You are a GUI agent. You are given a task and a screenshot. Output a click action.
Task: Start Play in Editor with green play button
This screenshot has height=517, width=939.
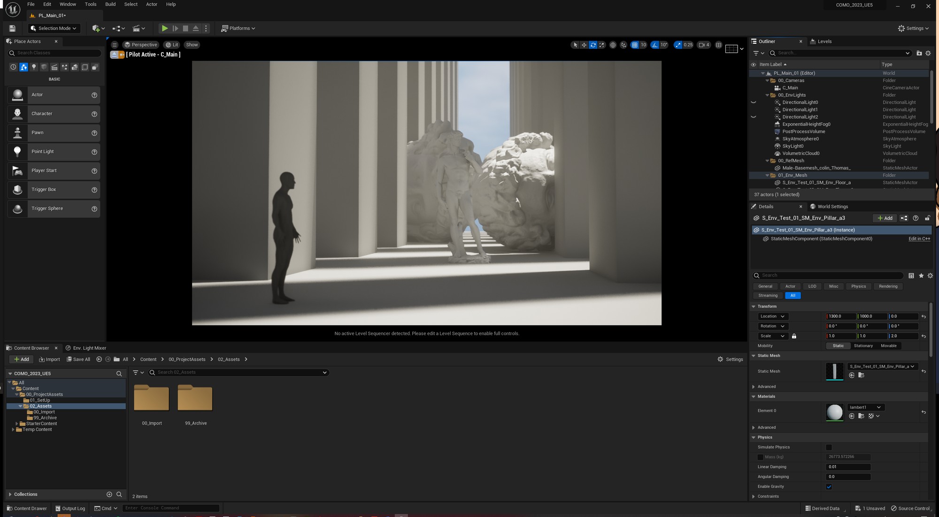pos(165,28)
